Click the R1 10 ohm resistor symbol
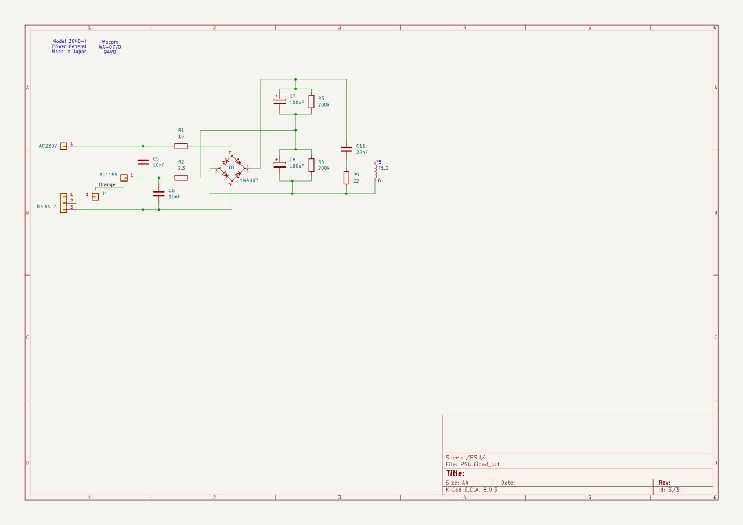Viewport: 743px width, 525px height. coord(181,146)
